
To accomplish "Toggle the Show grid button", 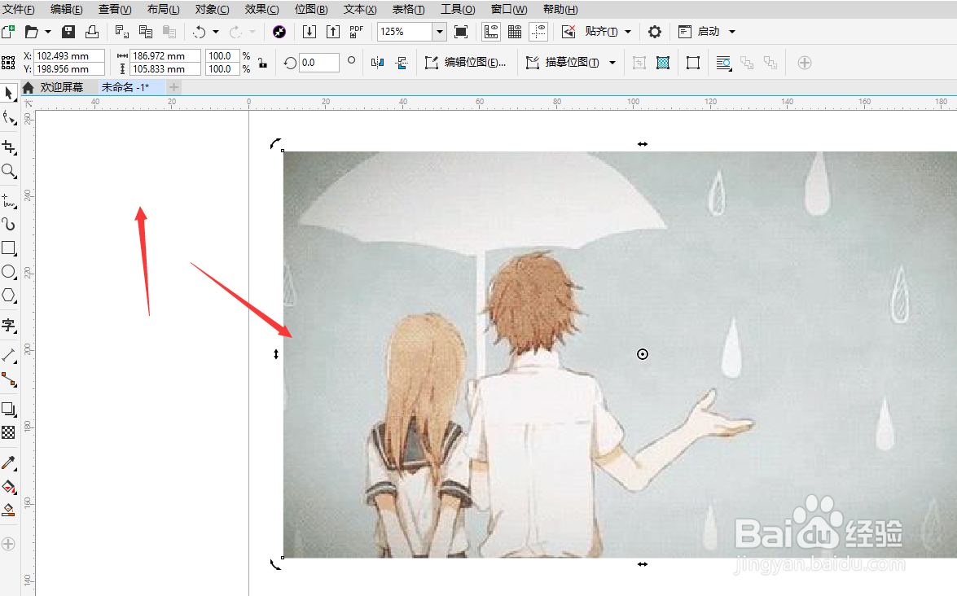I will (515, 32).
